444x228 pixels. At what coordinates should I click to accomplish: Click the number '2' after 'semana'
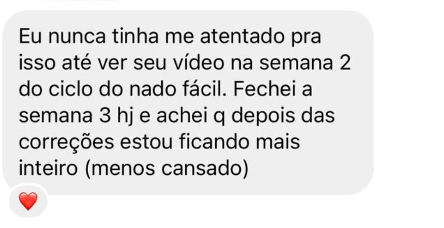345,63
